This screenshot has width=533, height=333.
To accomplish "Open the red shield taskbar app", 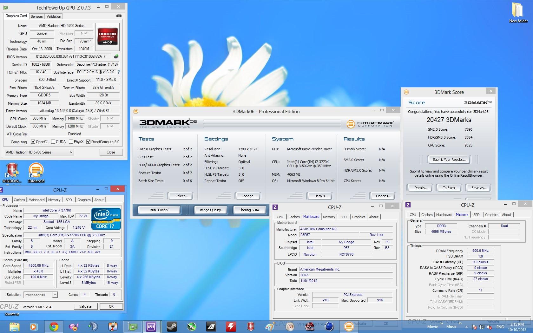I will [x=251, y=326].
